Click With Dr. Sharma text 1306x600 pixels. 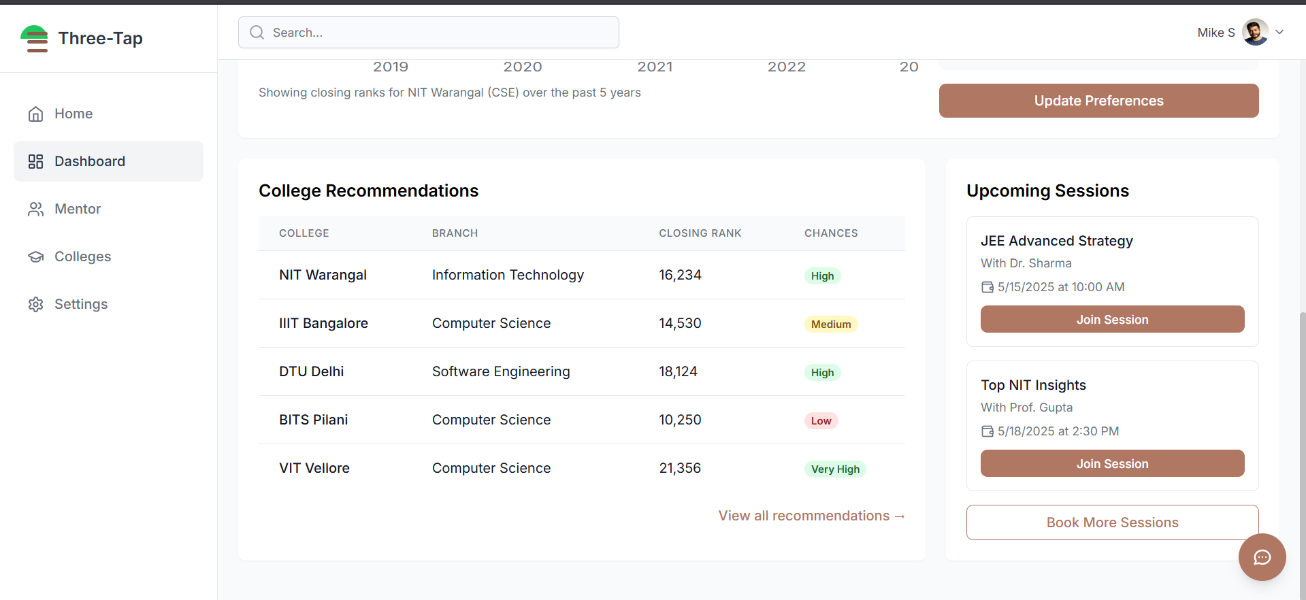(1026, 263)
